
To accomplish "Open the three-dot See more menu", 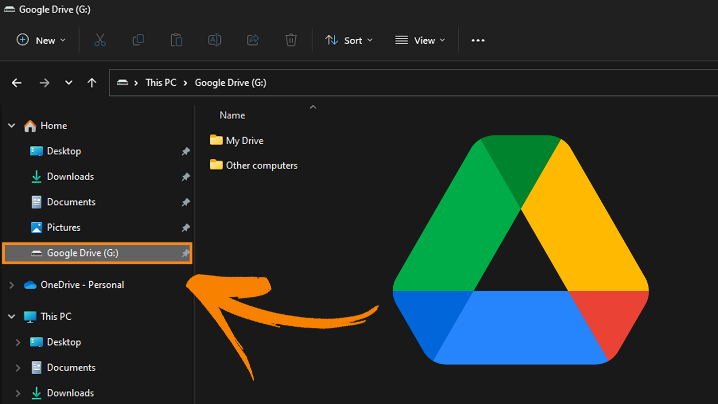I will pyautogui.click(x=478, y=40).
